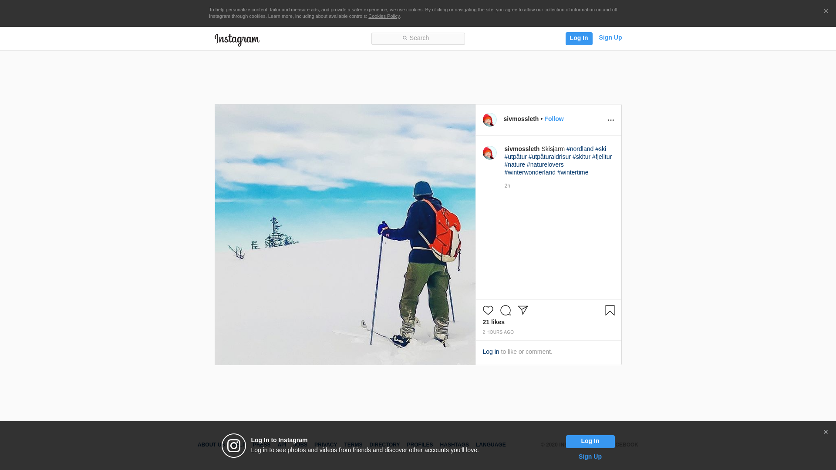Dismiss the cookie notice banner
This screenshot has width=836, height=470.
826,11
